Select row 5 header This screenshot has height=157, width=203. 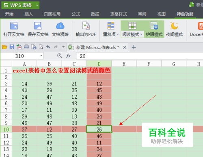point(6,97)
